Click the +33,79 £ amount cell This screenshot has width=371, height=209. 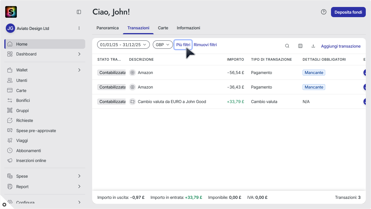point(235,102)
